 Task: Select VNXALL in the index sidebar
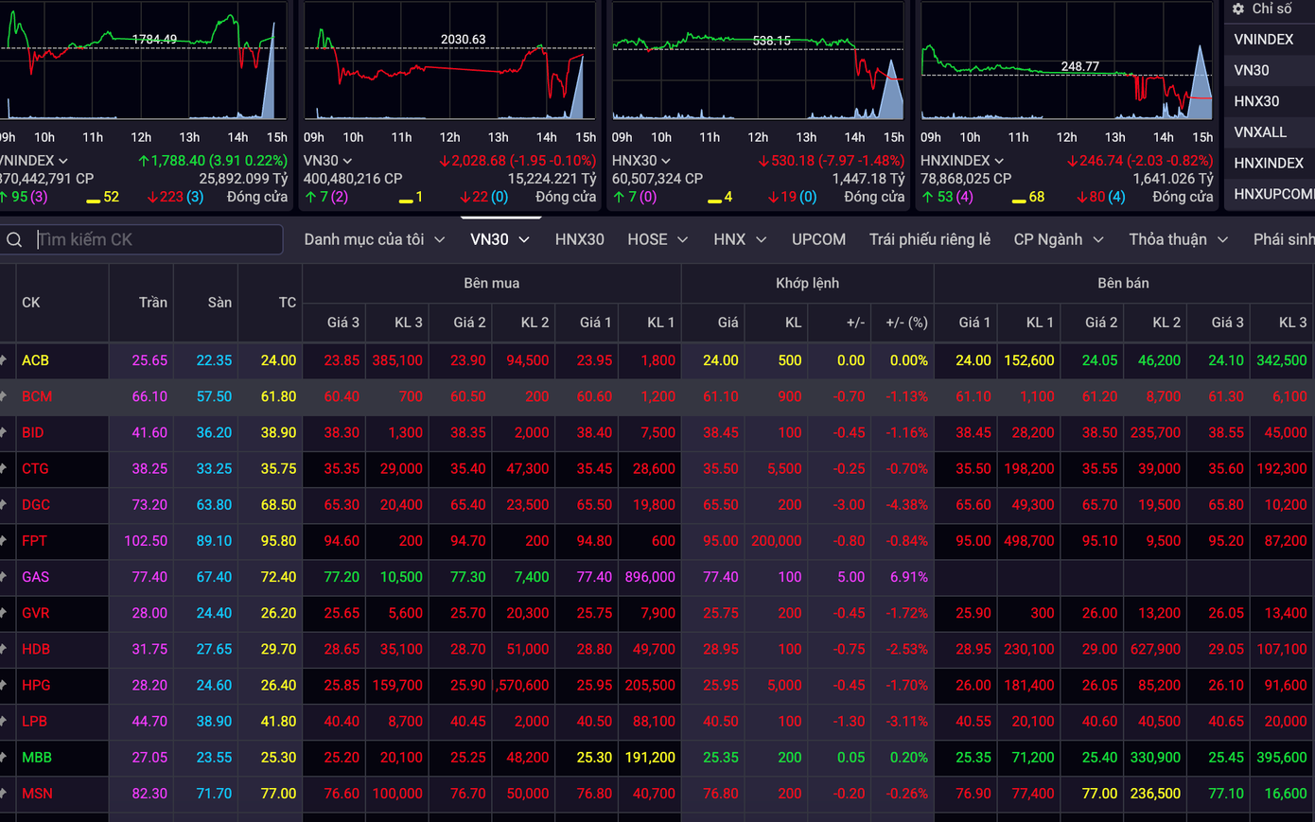tap(1260, 132)
